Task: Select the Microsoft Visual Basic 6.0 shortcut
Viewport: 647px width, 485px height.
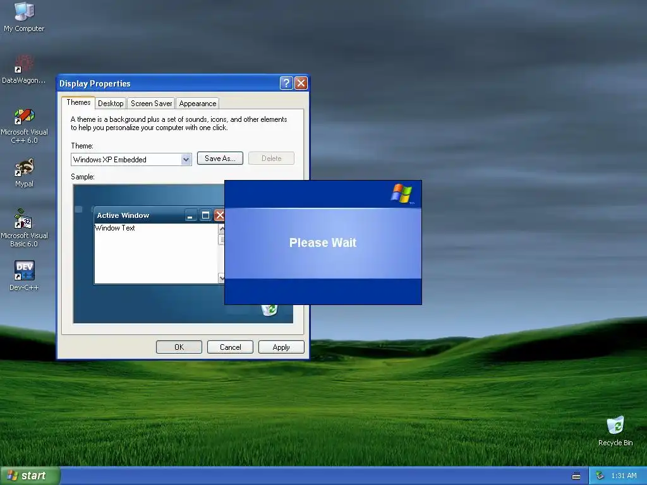Action: point(24,228)
